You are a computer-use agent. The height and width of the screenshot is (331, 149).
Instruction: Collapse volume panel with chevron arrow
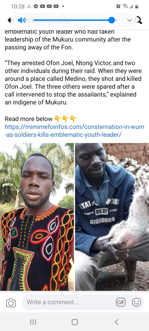pyautogui.click(x=130, y=20)
